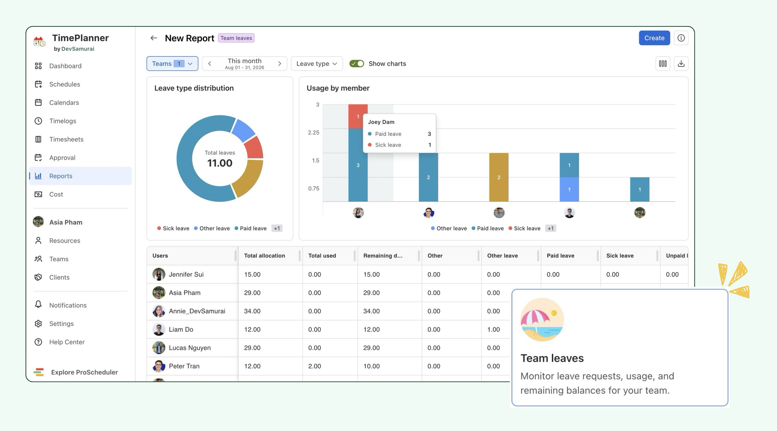Click the Timelogs clock icon
Viewport: 777px width, 431px height.
(38, 121)
